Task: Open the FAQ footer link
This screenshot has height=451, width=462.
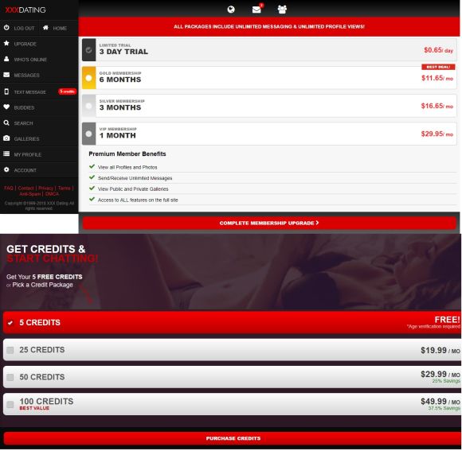Action: tap(9, 189)
